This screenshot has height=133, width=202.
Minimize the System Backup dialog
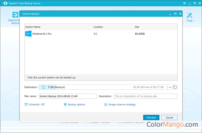point(170,14)
